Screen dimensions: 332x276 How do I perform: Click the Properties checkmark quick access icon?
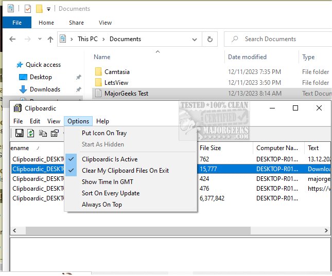point(28,9)
